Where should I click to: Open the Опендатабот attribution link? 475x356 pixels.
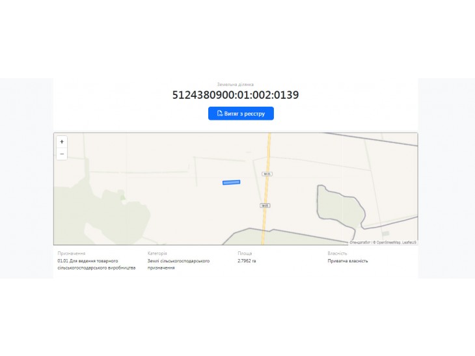[x=360, y=242]
